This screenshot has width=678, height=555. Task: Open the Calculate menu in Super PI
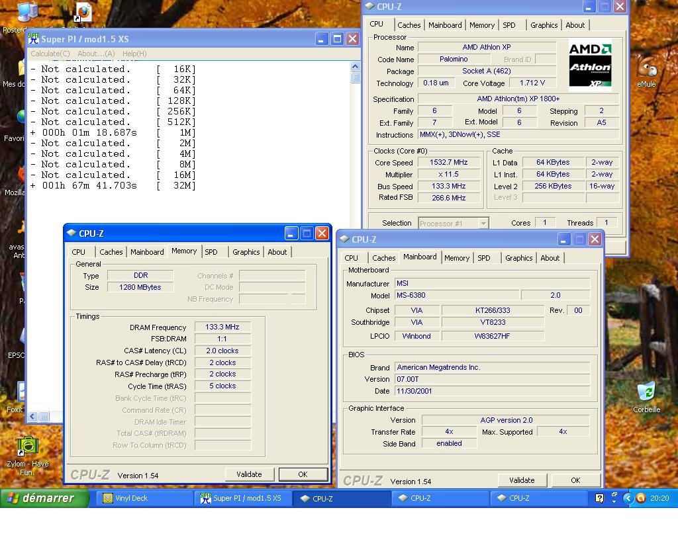point(50,54)
